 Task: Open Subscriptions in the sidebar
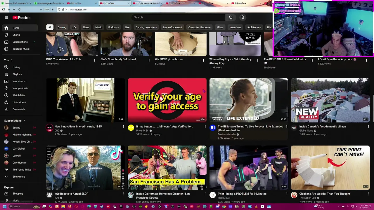20,42
